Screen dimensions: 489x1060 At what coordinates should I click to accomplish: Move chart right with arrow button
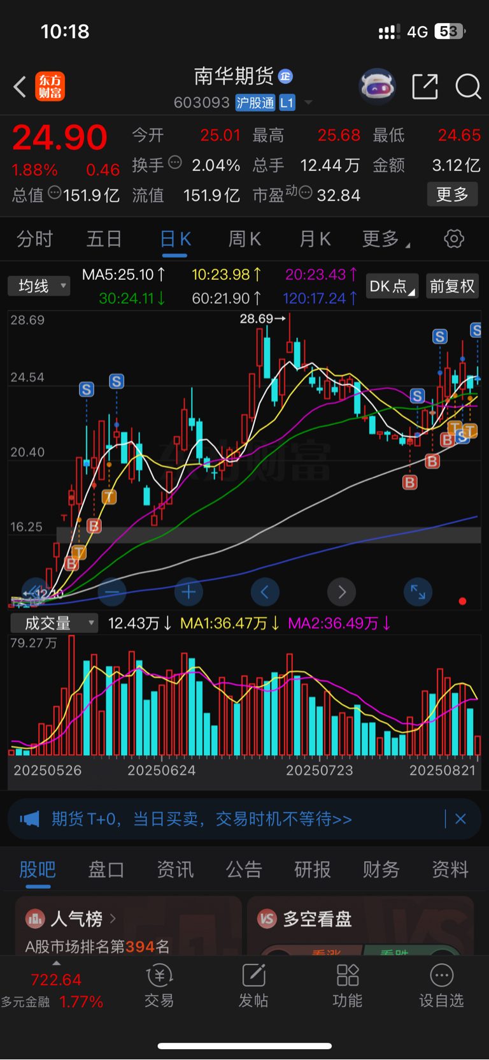[342, 592]
